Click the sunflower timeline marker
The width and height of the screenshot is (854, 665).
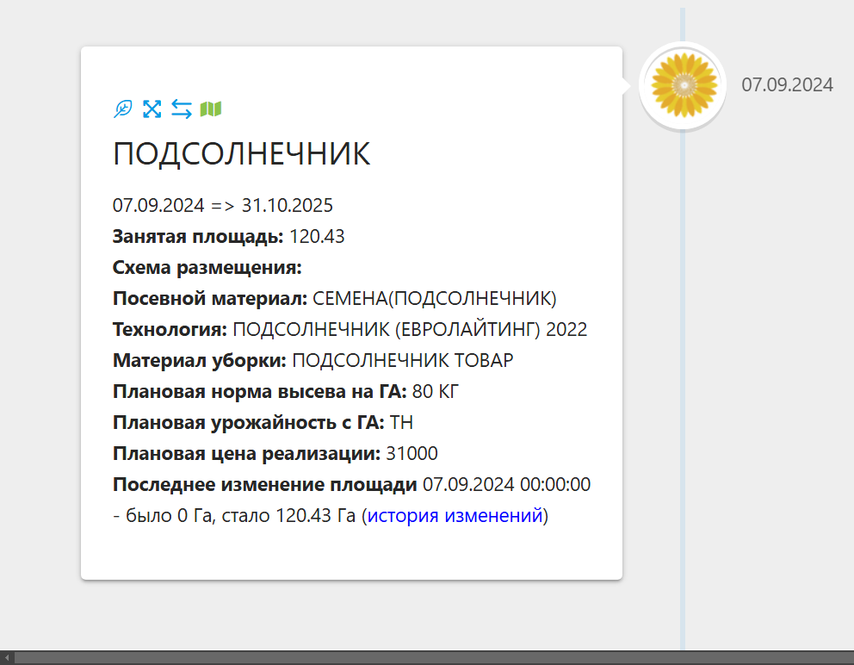point(684,85)
